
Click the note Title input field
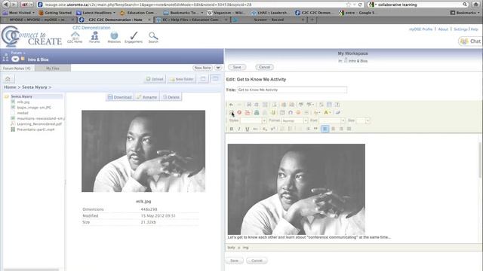292,90
